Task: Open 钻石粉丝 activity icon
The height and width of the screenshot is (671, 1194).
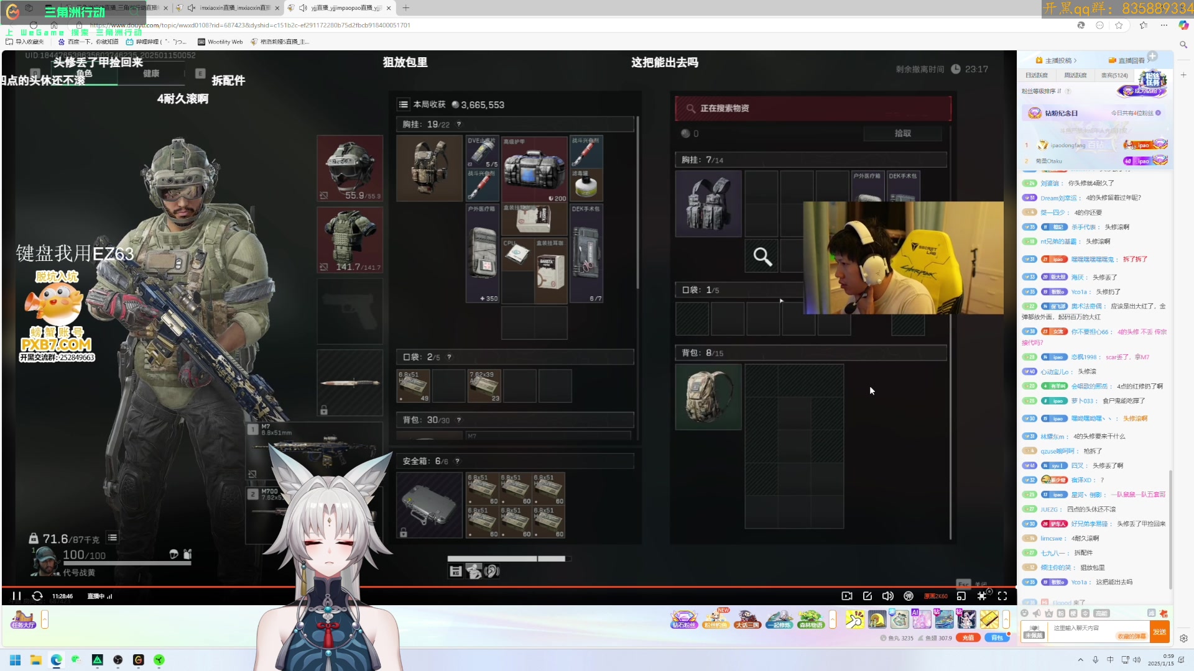Action: [x=684, y=619]
